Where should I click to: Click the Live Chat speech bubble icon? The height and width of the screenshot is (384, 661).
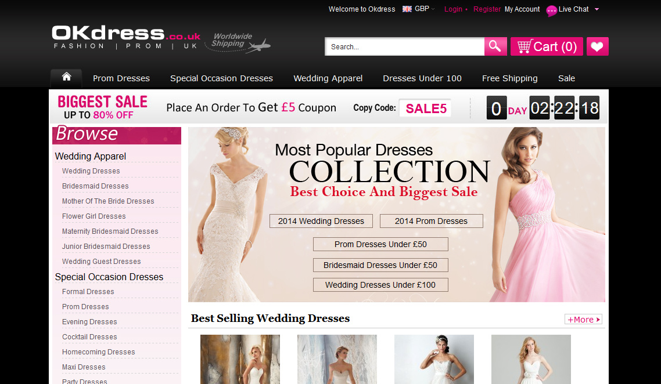(x=551, y=10)
